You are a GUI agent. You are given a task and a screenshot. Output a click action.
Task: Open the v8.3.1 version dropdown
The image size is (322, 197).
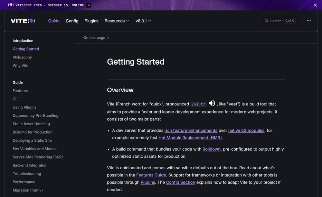143,21
